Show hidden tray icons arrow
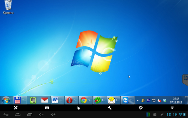188x118 pixels. click(x=138, y=101)
